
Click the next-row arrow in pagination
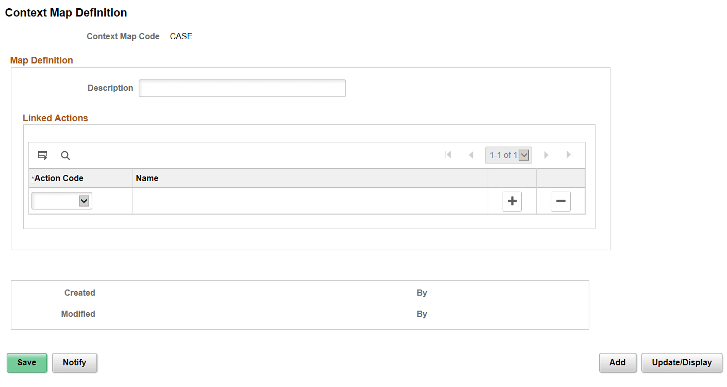[x=546, y=154]
